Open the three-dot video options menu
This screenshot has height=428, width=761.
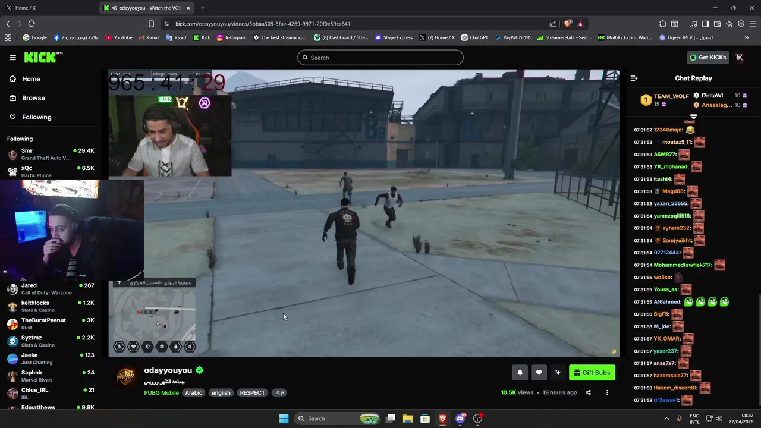point(607,392)
